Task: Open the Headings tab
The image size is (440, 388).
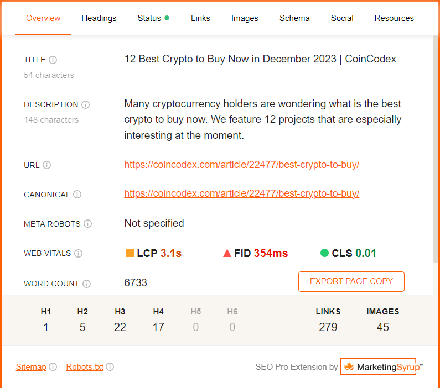Action: click(x=99, y=18)
